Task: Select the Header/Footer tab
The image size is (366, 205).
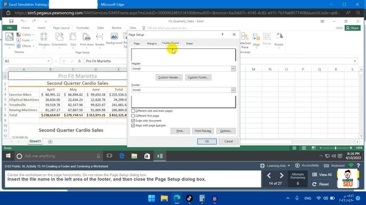Action: click(x=170, y=43)
